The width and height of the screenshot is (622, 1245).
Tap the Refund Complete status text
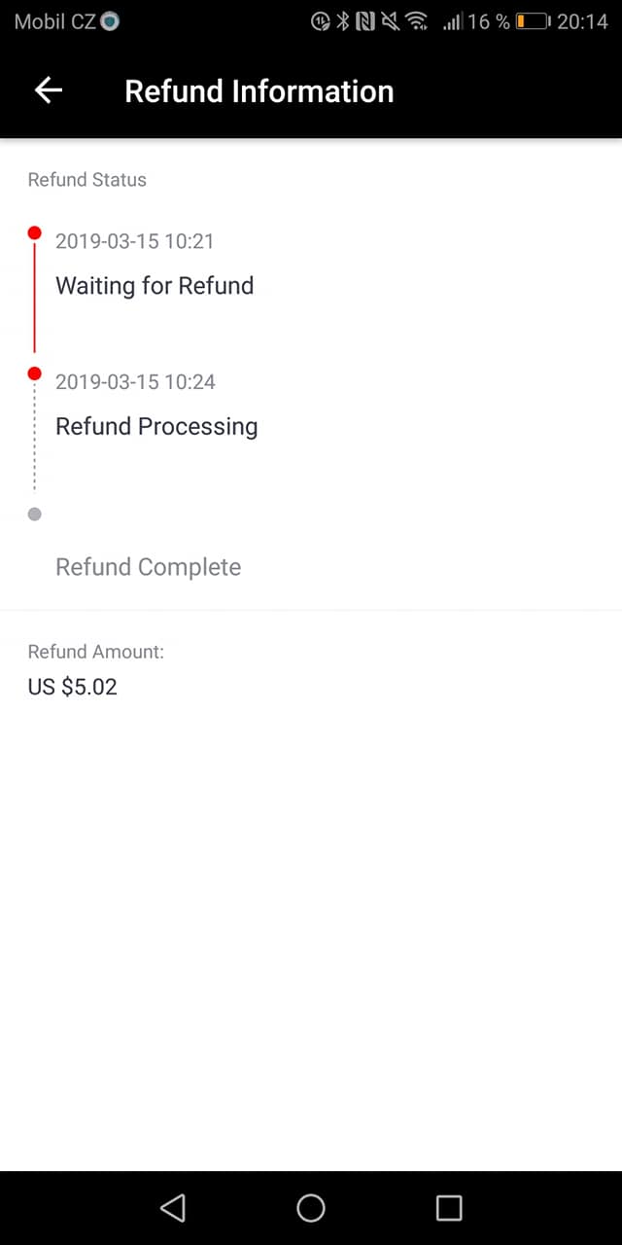point(148,567)
